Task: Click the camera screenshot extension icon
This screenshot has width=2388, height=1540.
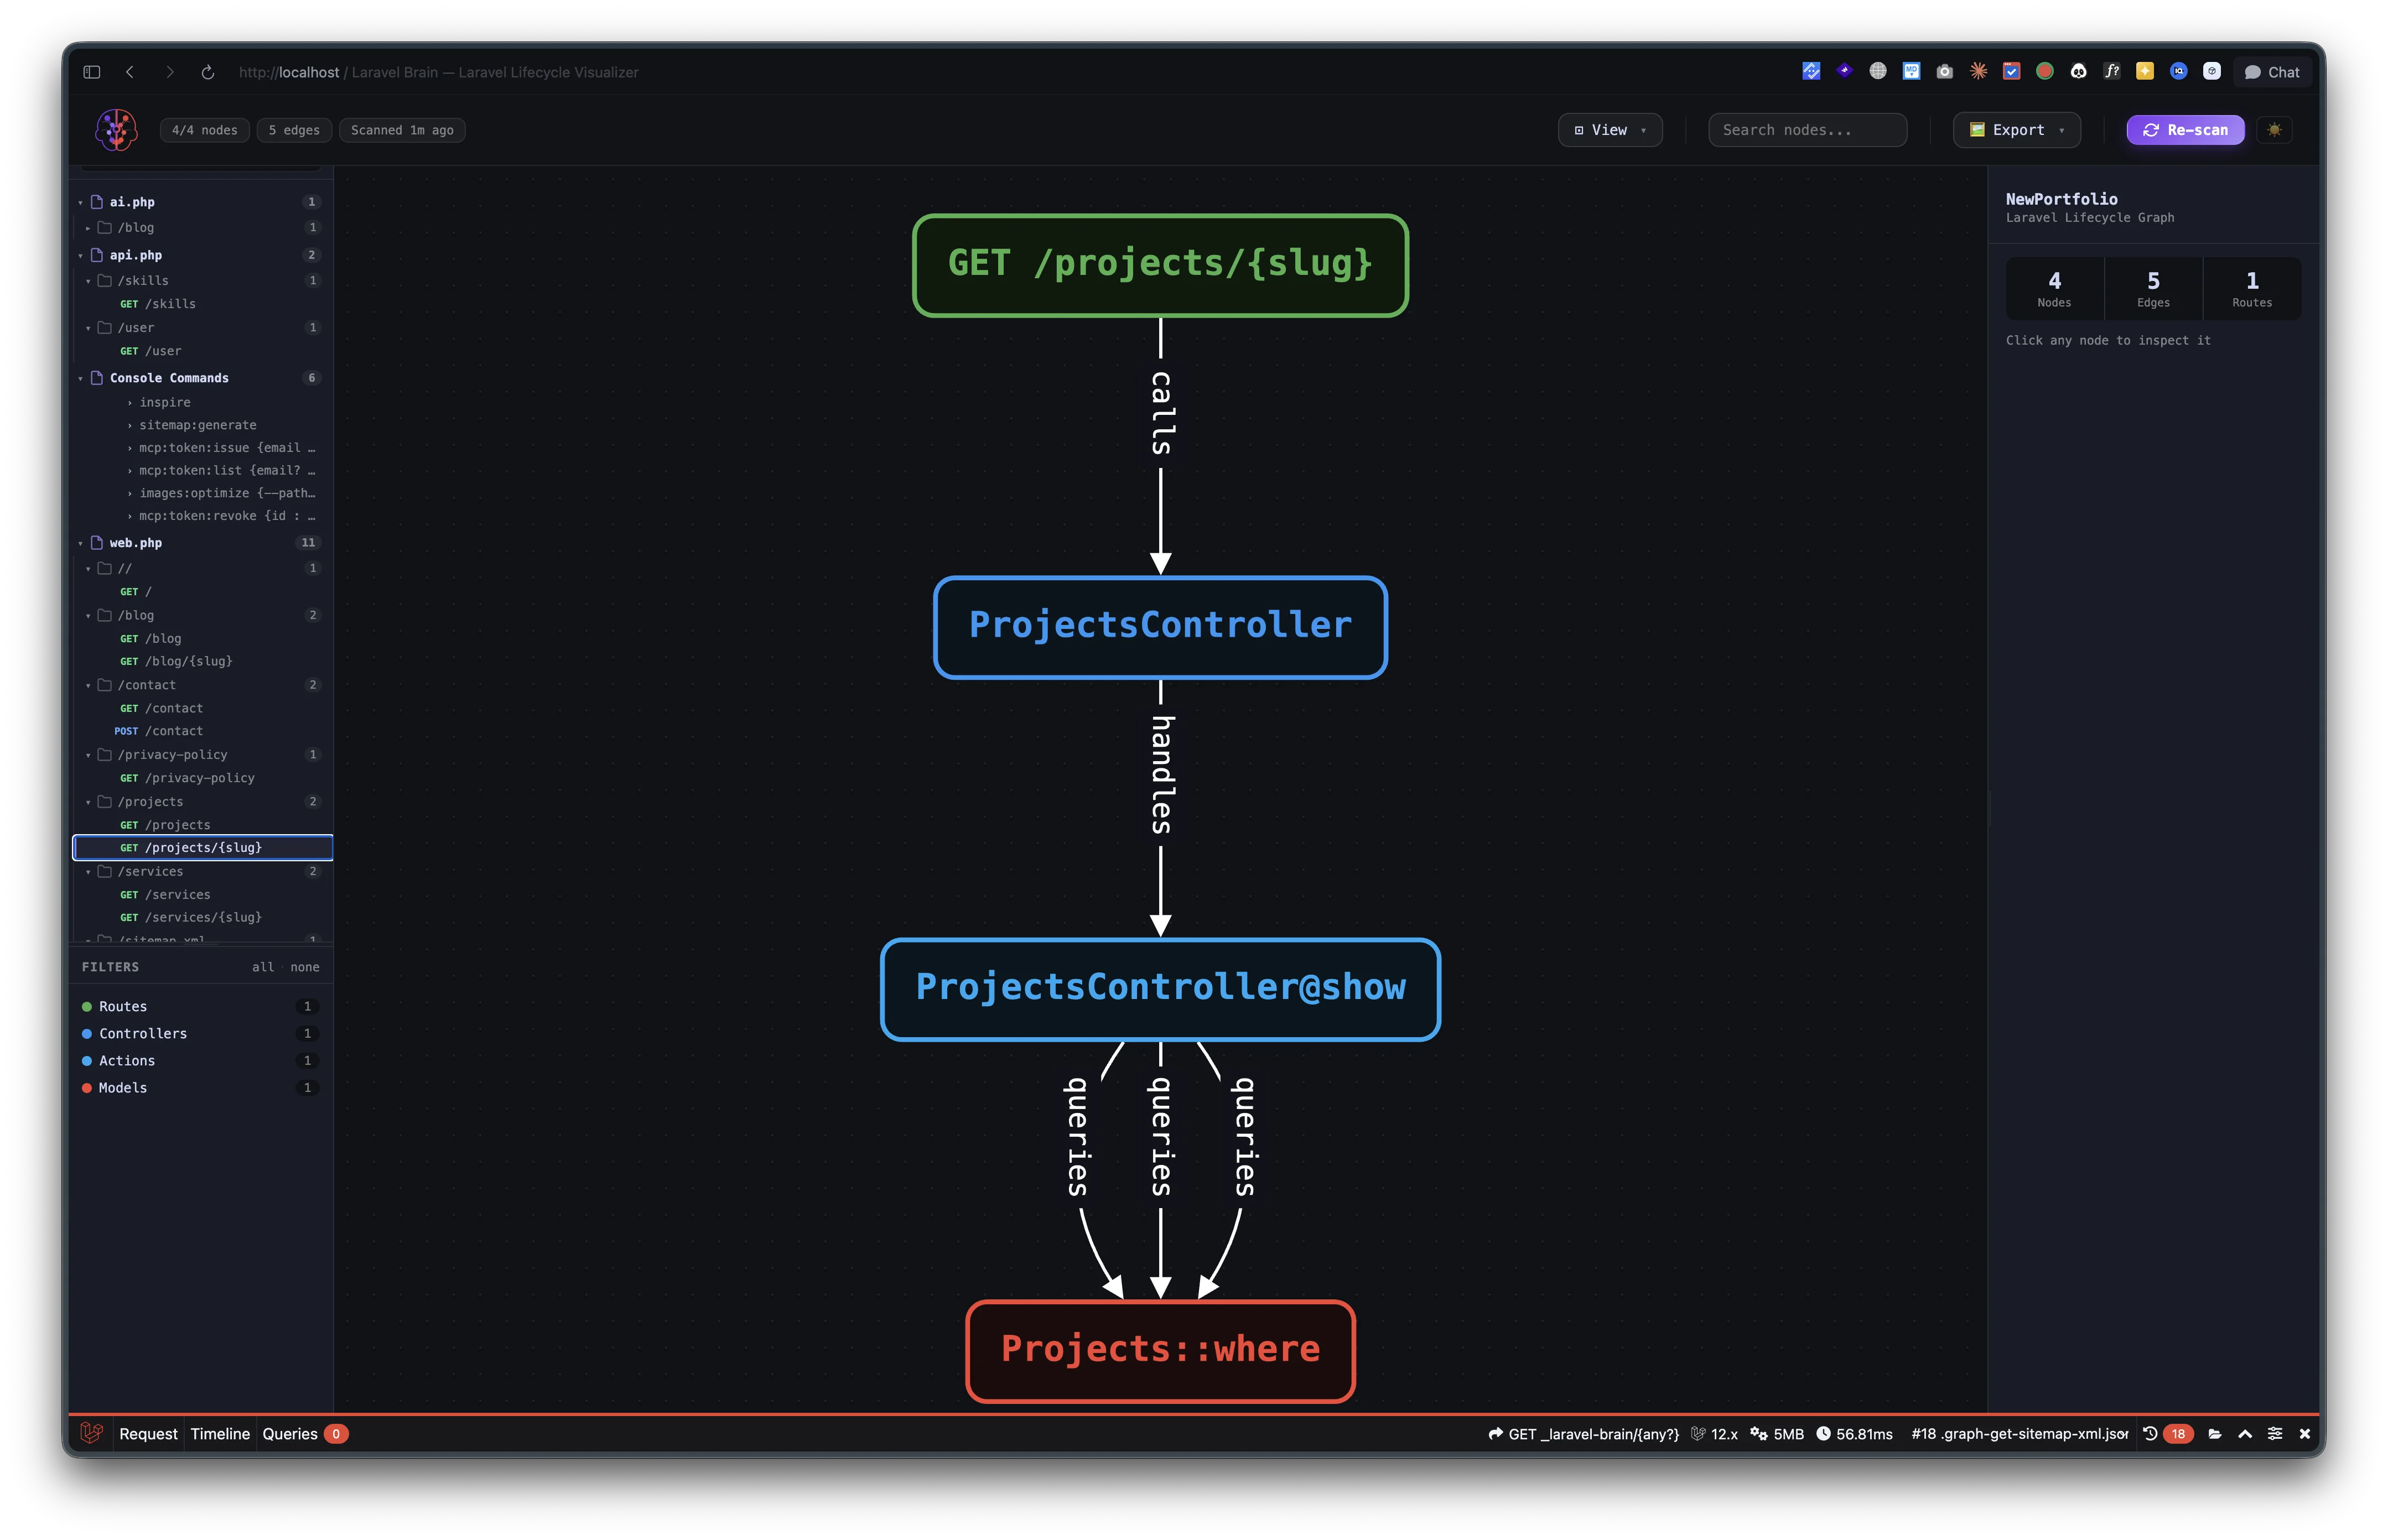Action: (x=1944, y=71)
